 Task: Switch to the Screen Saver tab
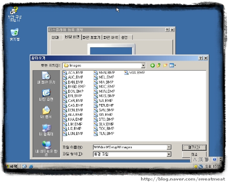point(92,38)
